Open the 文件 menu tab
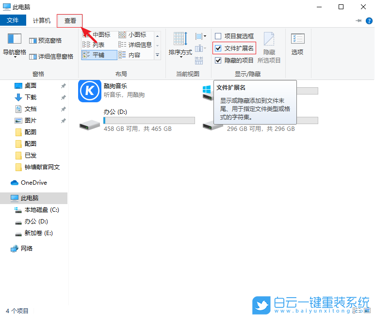The image size is (375, 317). point(13,20)
